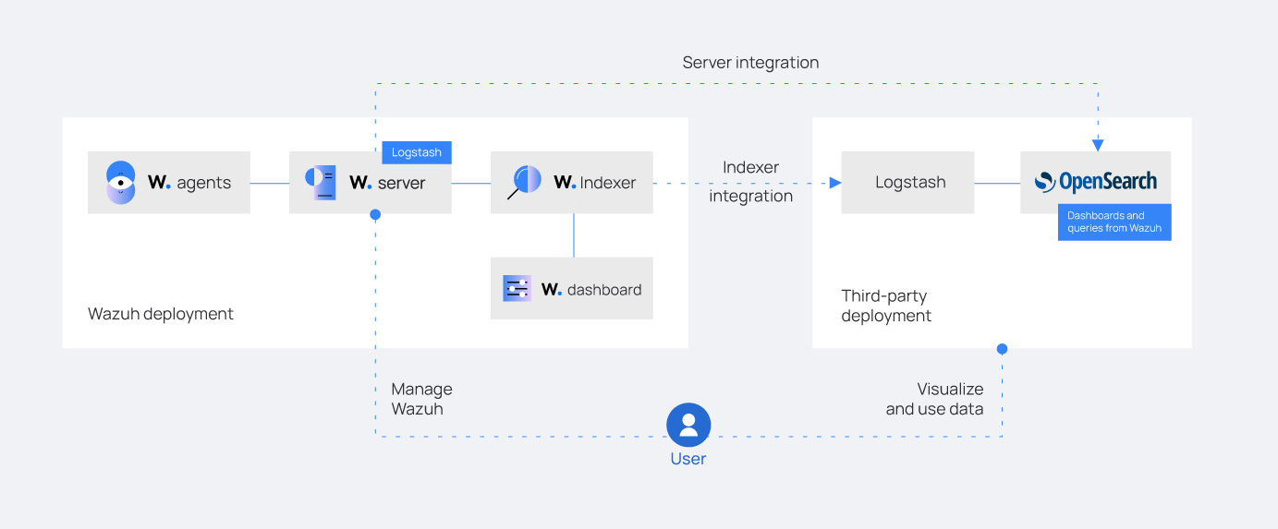This screenshot has height=529, width=1278.
Task: Select the blue Logstash tag on server
Action: (x=417, y=152)
